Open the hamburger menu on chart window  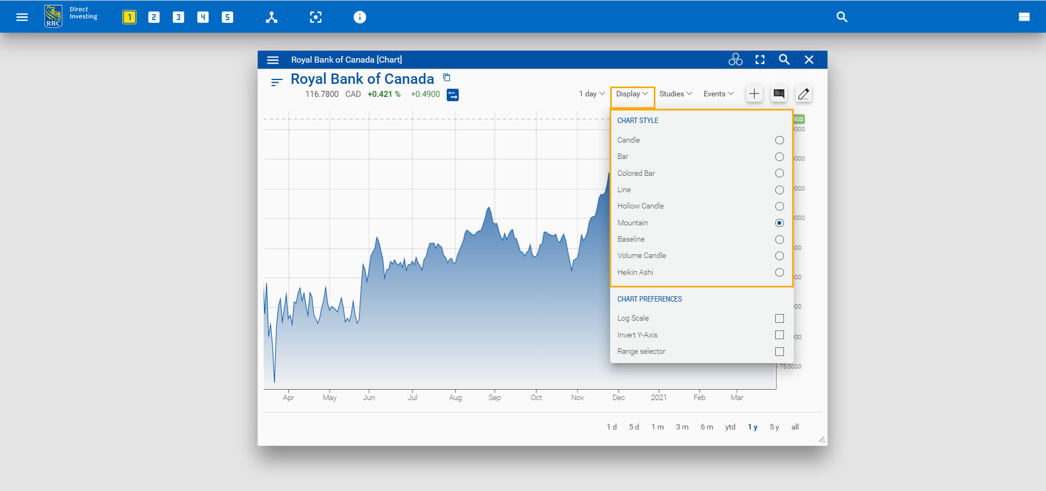tap(272, 60)
